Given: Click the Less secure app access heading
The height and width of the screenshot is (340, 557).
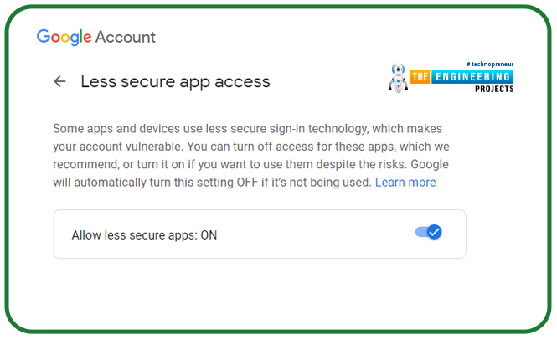Looking at the screenshot, I should point(176,82).
